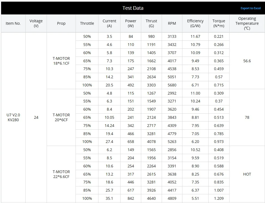Select the 4640 thrust value cell
The height and width of the screenshot is (203, 265).
pos(151,198)
